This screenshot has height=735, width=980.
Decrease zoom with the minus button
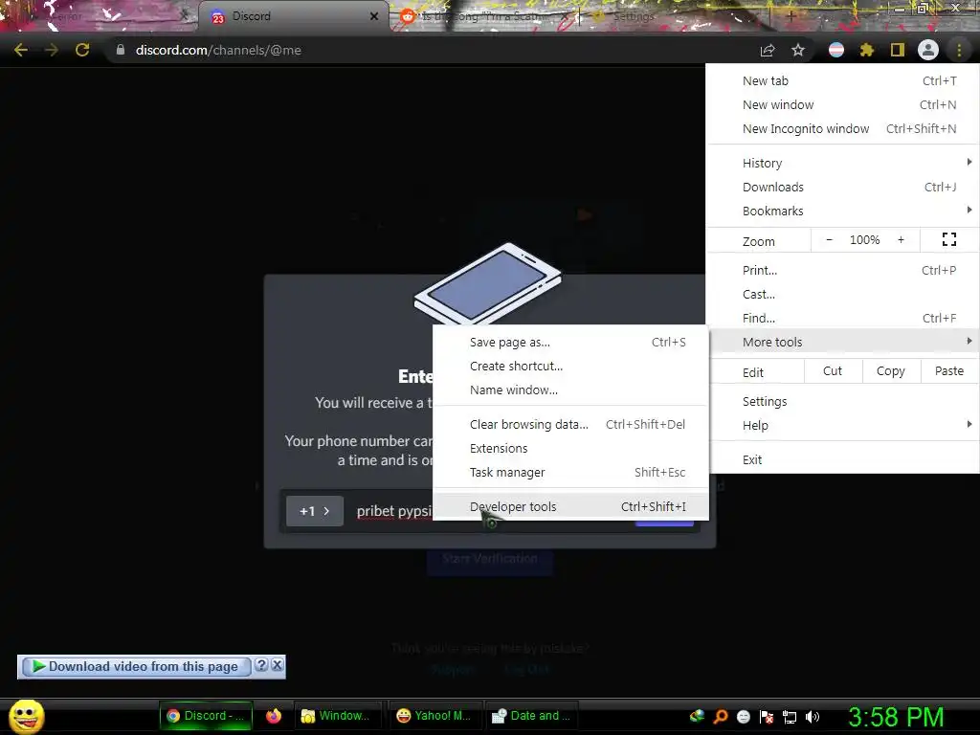tap(830, 240)
